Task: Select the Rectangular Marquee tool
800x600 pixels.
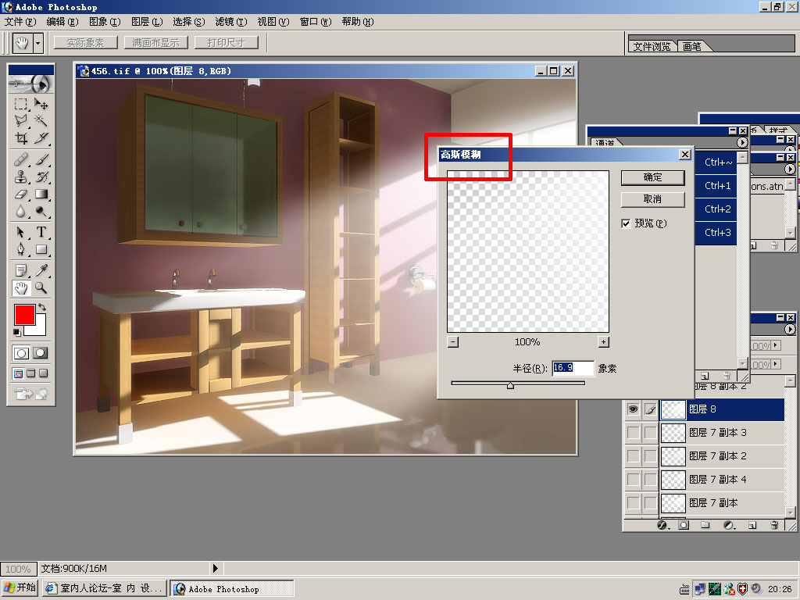Action: click(x=20, y=104)
